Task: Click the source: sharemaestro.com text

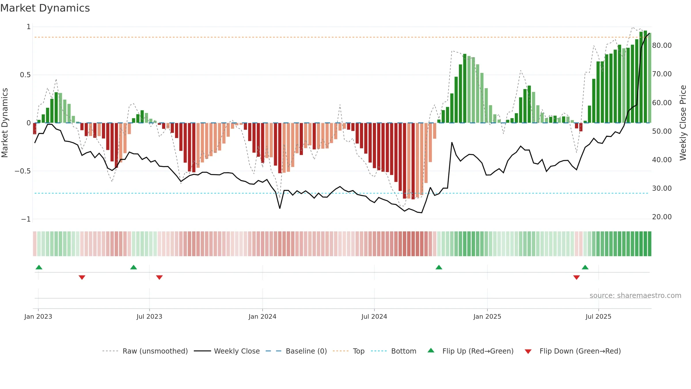Action: click(635, 296)
